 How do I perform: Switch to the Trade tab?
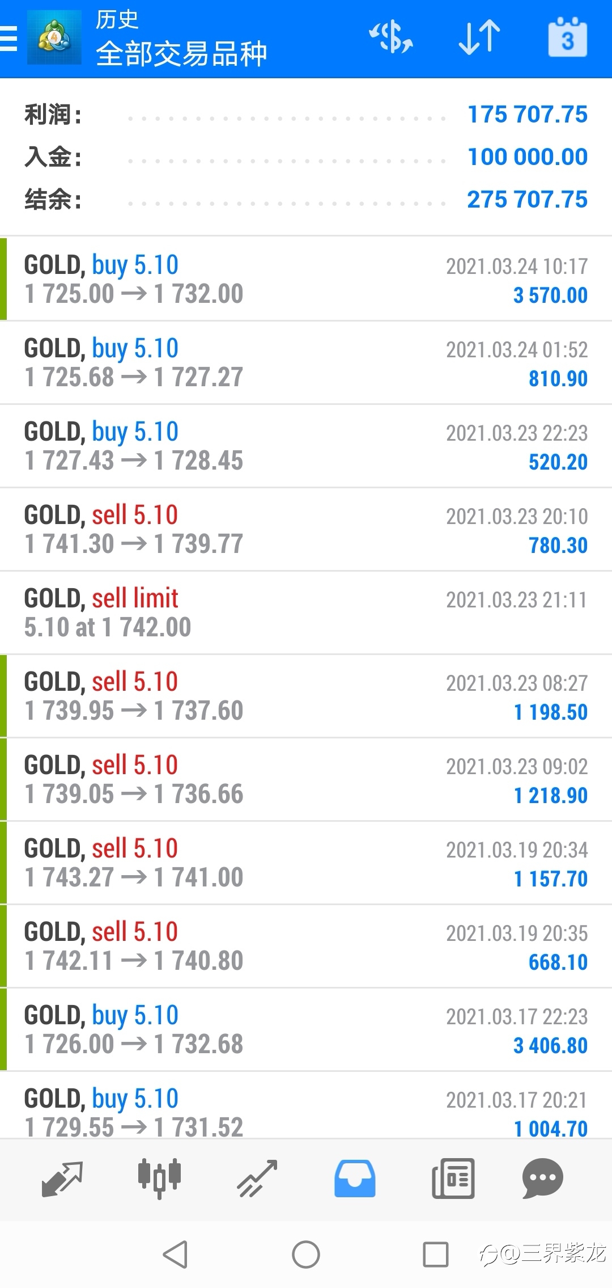257,1179
